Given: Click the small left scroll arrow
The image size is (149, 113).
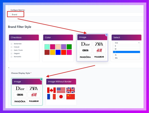Looking at the screenshot, I should point(9,68).
